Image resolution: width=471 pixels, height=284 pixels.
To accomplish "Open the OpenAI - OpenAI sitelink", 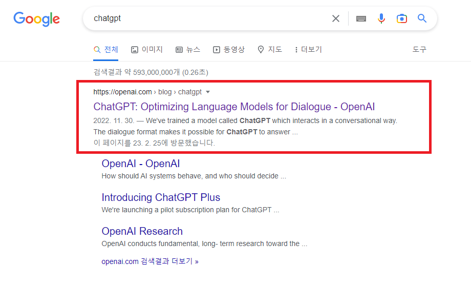I will pyautogui.click(x=141, y=164).
